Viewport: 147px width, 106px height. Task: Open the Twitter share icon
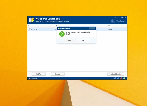pyautogui.click(x=118, y=78)
